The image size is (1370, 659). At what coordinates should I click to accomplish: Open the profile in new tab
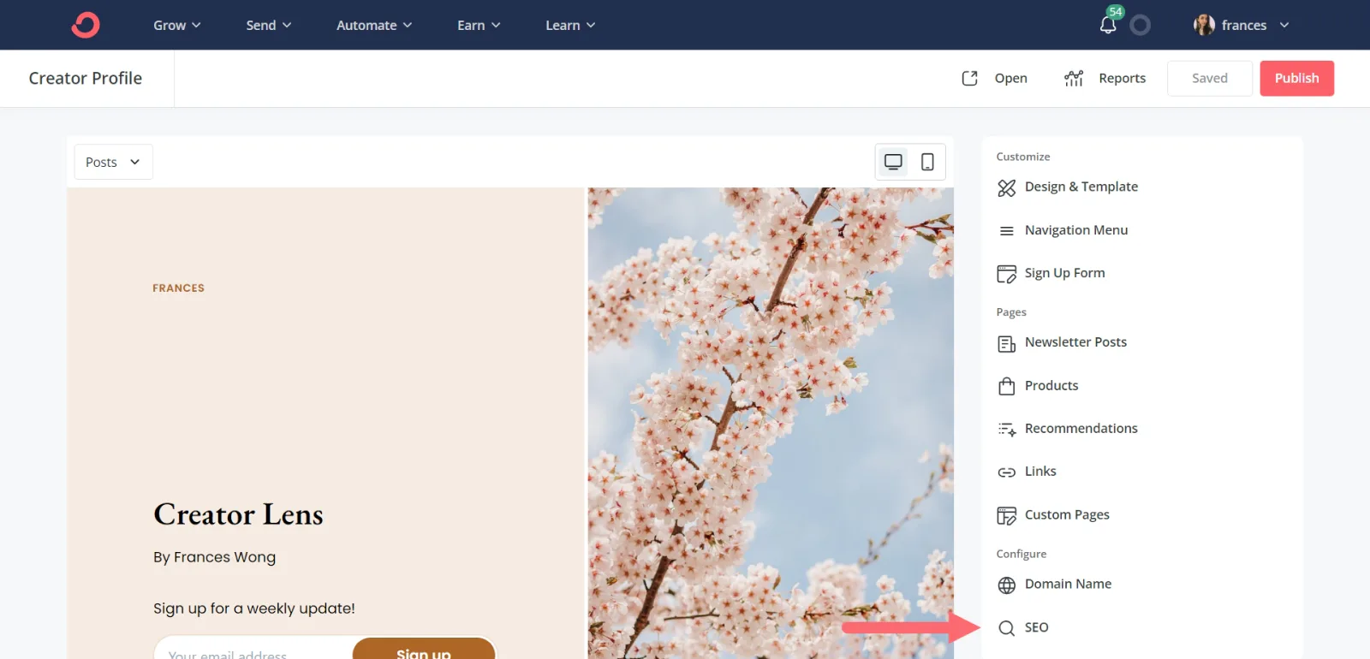coord(994,79)
